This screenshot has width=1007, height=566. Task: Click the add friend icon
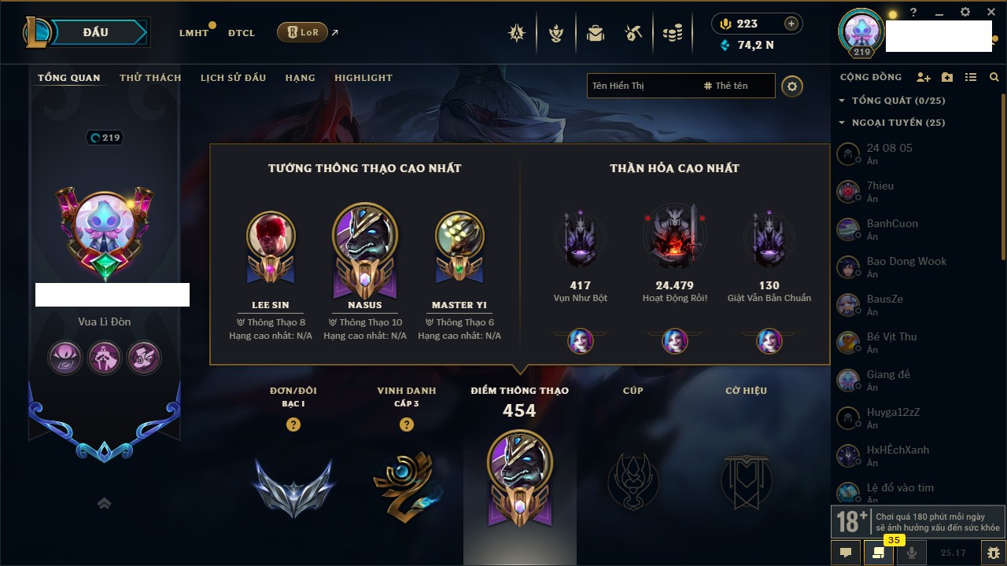(924, 77)
